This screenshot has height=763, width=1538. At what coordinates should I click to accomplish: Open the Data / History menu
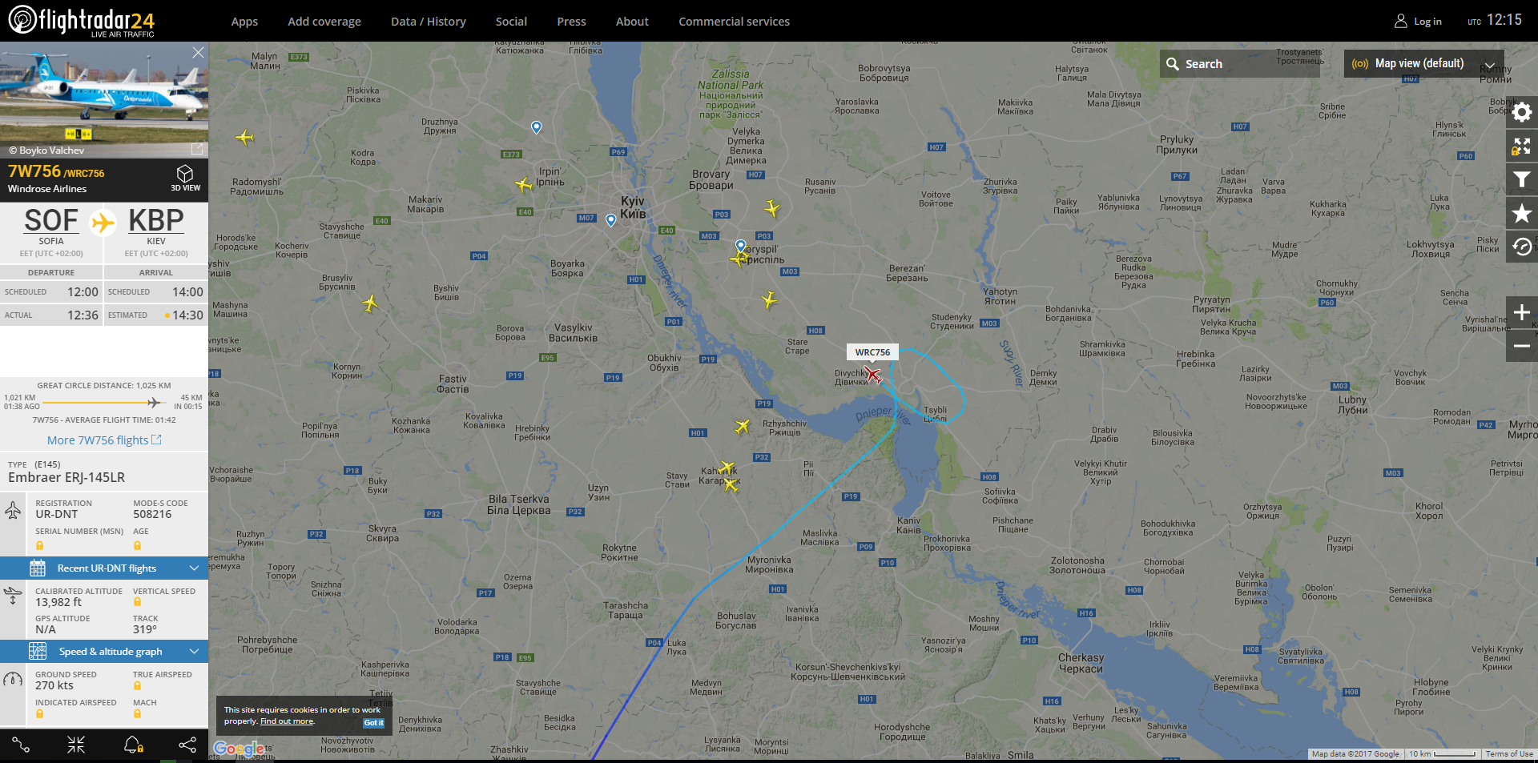pos(429,22)
